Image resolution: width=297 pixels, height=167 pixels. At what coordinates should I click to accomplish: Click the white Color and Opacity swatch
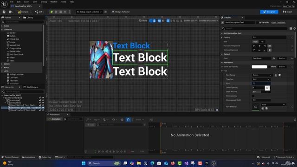[x=259, y=67]
